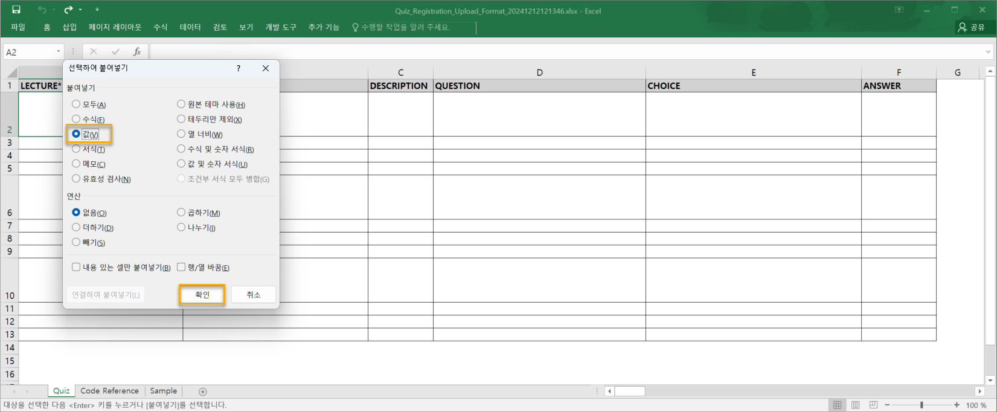Click the zoom in plus icon
Screen dimensions: 997x412
(x=957, y=405)
